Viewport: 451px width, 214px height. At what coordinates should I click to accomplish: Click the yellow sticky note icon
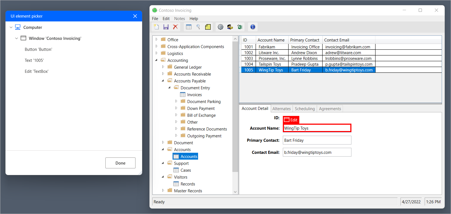coord(208,27)
